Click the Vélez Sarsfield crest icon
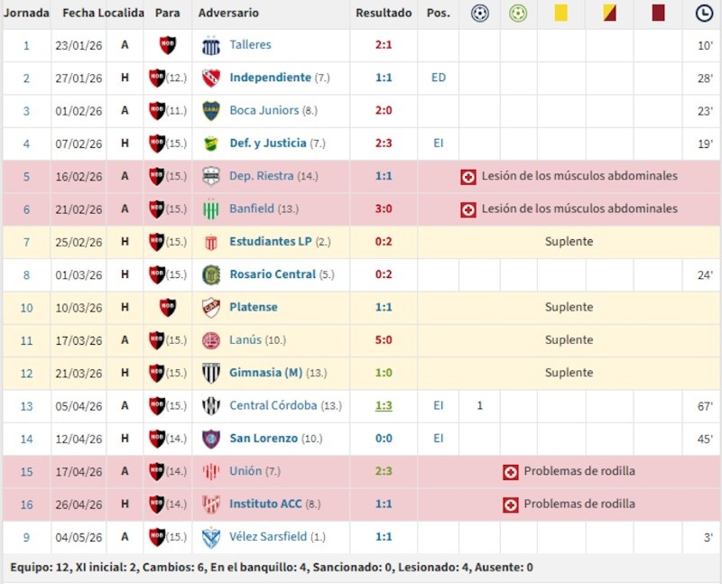Viewport: 722px width, 584px height. [211, 537]
